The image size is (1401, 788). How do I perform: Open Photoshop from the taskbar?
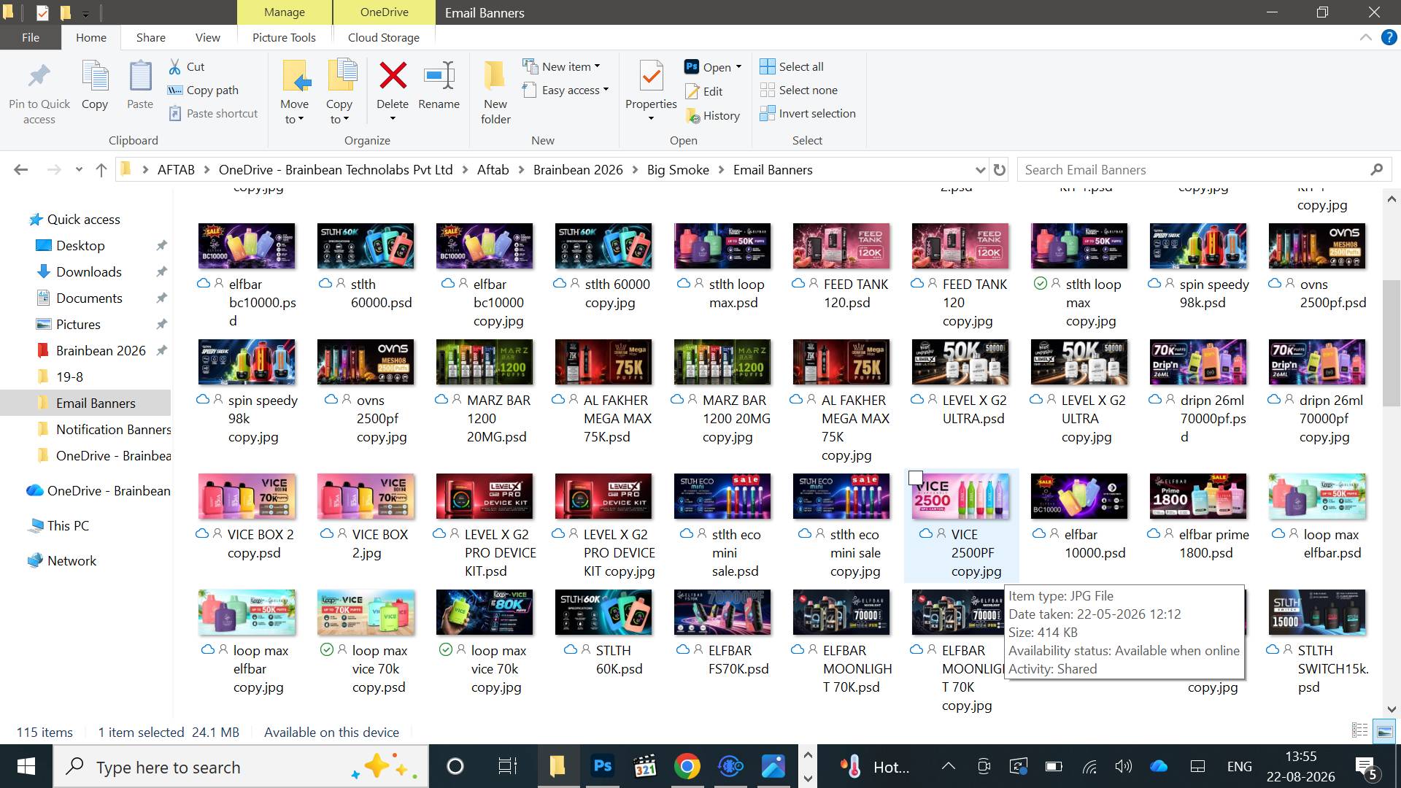click(603, 766)
